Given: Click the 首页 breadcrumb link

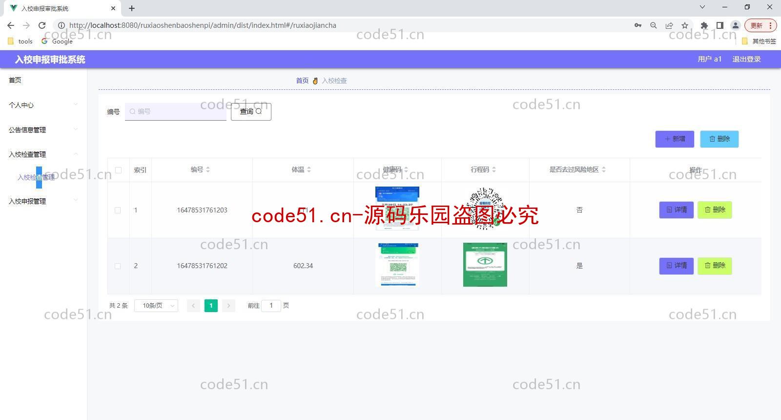Looking at the screenshot, I should (x=302, y=81).
